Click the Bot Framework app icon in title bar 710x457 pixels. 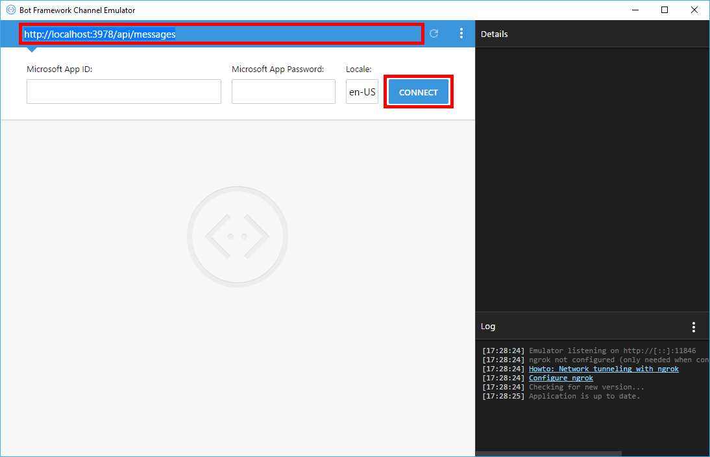11,10
